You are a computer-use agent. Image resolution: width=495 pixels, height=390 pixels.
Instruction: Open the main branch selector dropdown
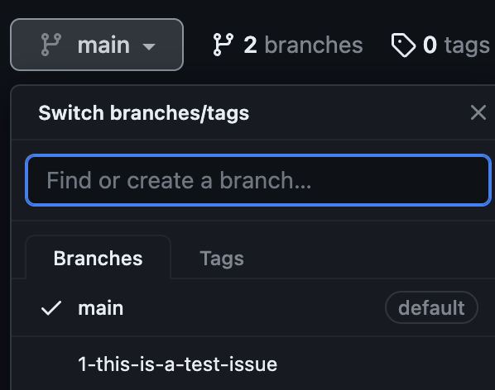pyautogui.click(x=97, y=45)
